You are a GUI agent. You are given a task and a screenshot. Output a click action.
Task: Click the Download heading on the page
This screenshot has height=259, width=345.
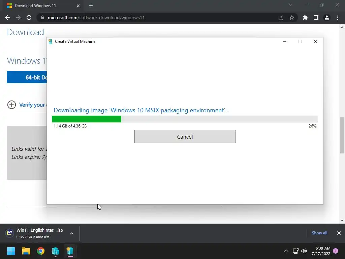(x=26, y=32)
